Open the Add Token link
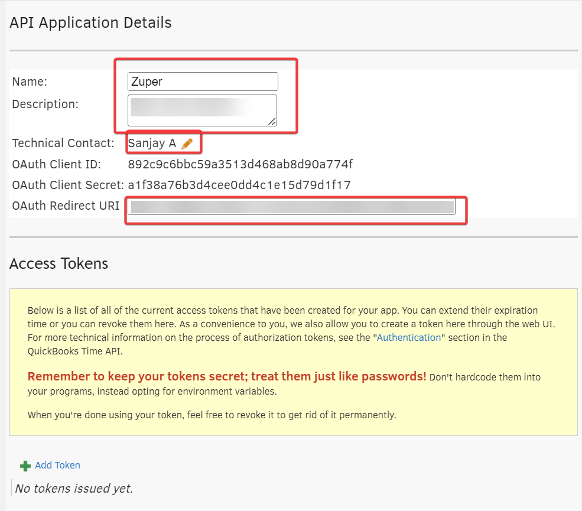Image resolution: width=582 pixels, height=511 pixels. pos(57,466)
